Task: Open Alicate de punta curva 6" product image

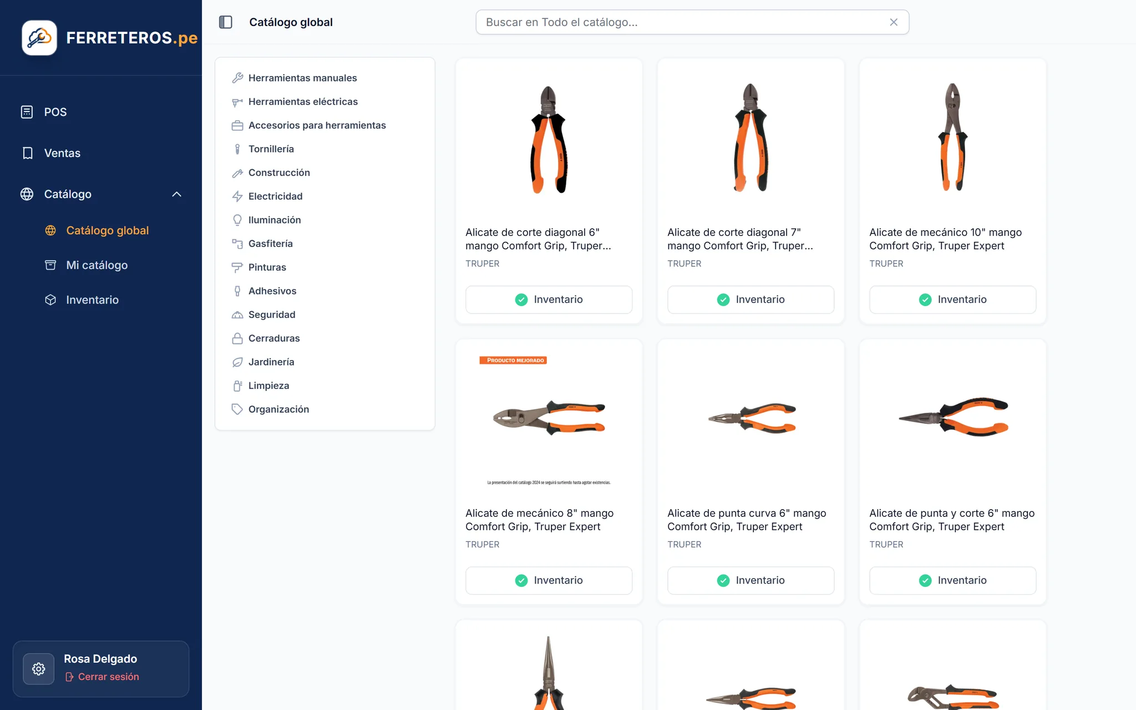Action: 750,419
